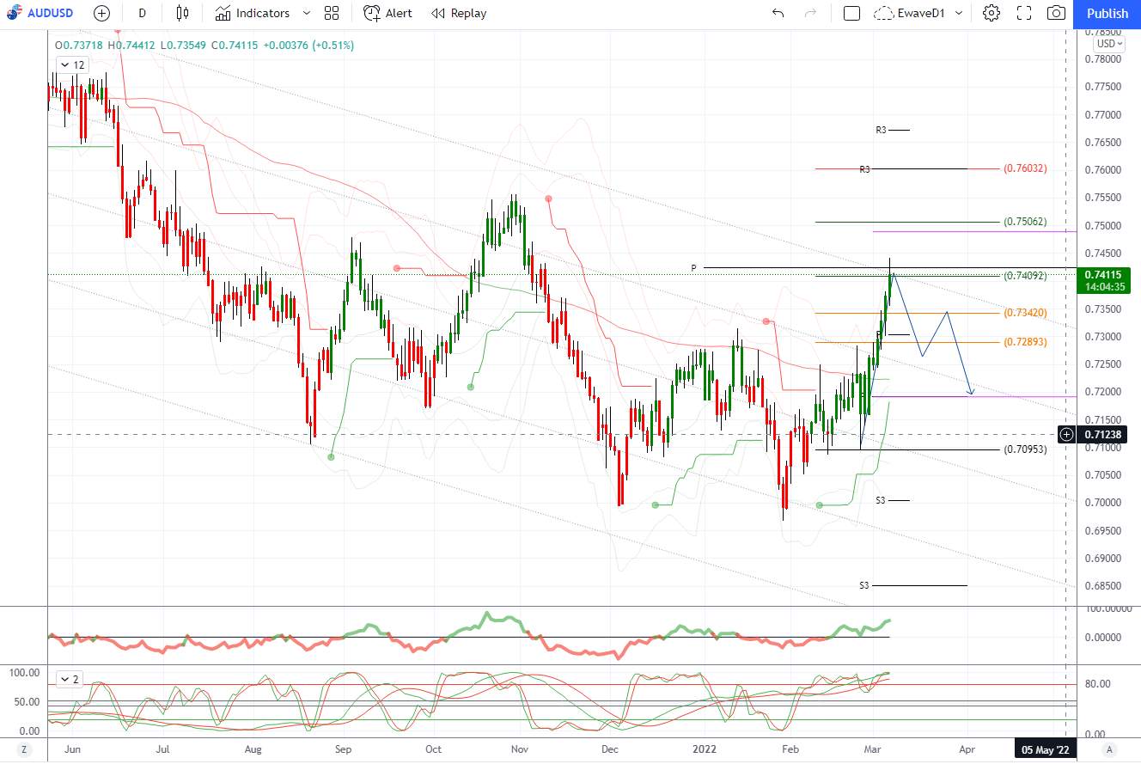
Task: Open chart settings gear
Action: [992, 13]
